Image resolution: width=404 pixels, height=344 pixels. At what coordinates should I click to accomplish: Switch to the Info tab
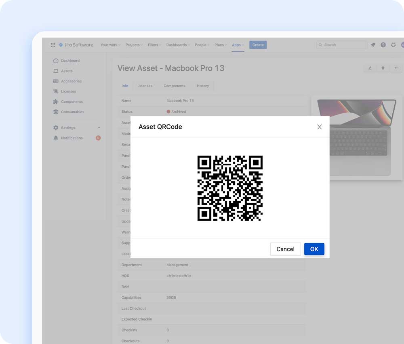click(x=125, y=86)
